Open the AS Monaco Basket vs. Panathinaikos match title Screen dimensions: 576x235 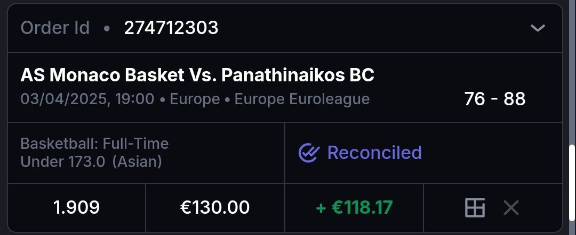click(x=197, y=75)
